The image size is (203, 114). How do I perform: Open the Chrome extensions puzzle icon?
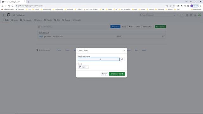pyautogui.click(x=181, y=6)
